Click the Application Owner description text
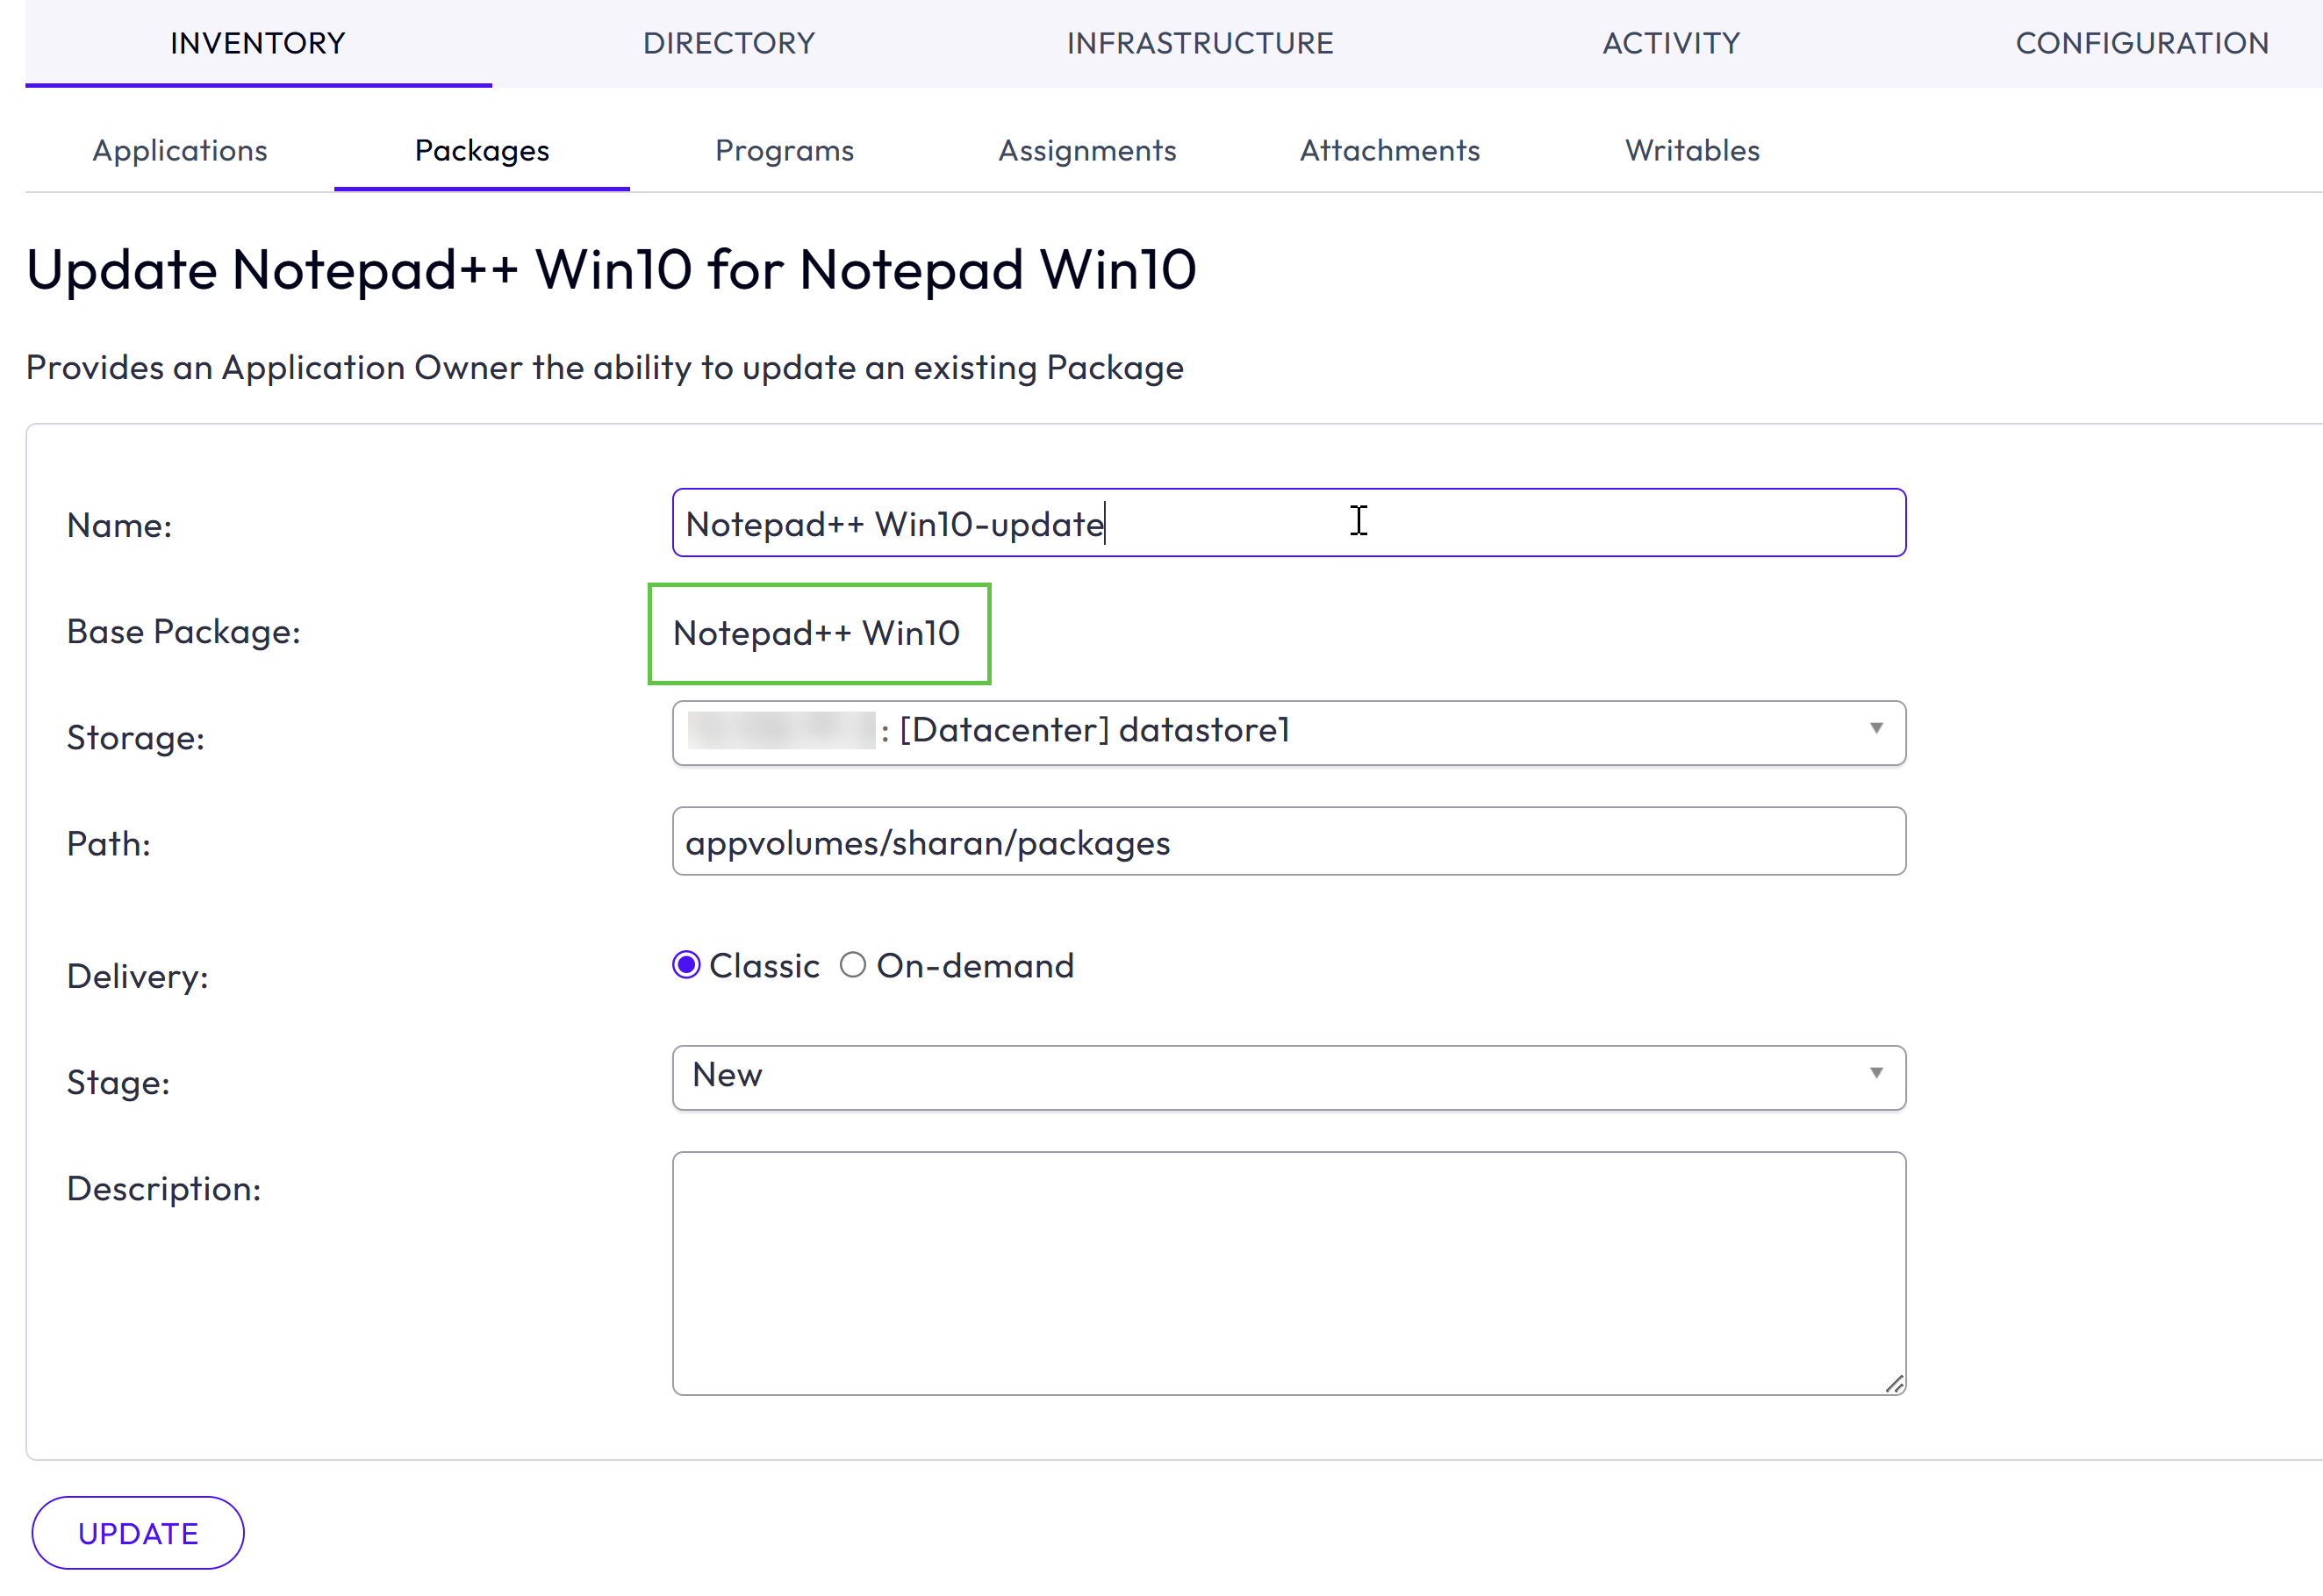Viewport: 2323px width, 1596px height. [x=605, y=368]
